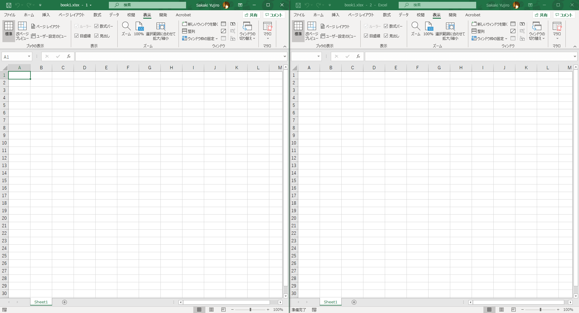The height and width of the screenshot is (313, 579).
Task: Click zoom slider handle in left status bar
Action: point(250,310)
